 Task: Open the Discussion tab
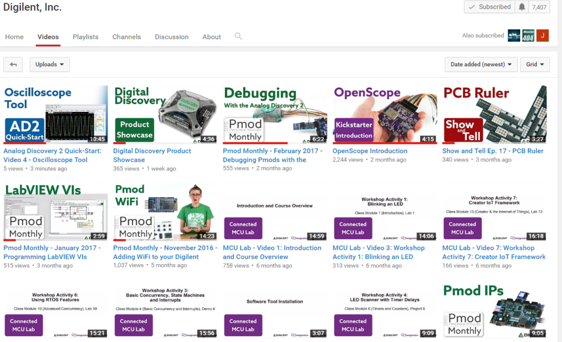[x=172, y=37]
